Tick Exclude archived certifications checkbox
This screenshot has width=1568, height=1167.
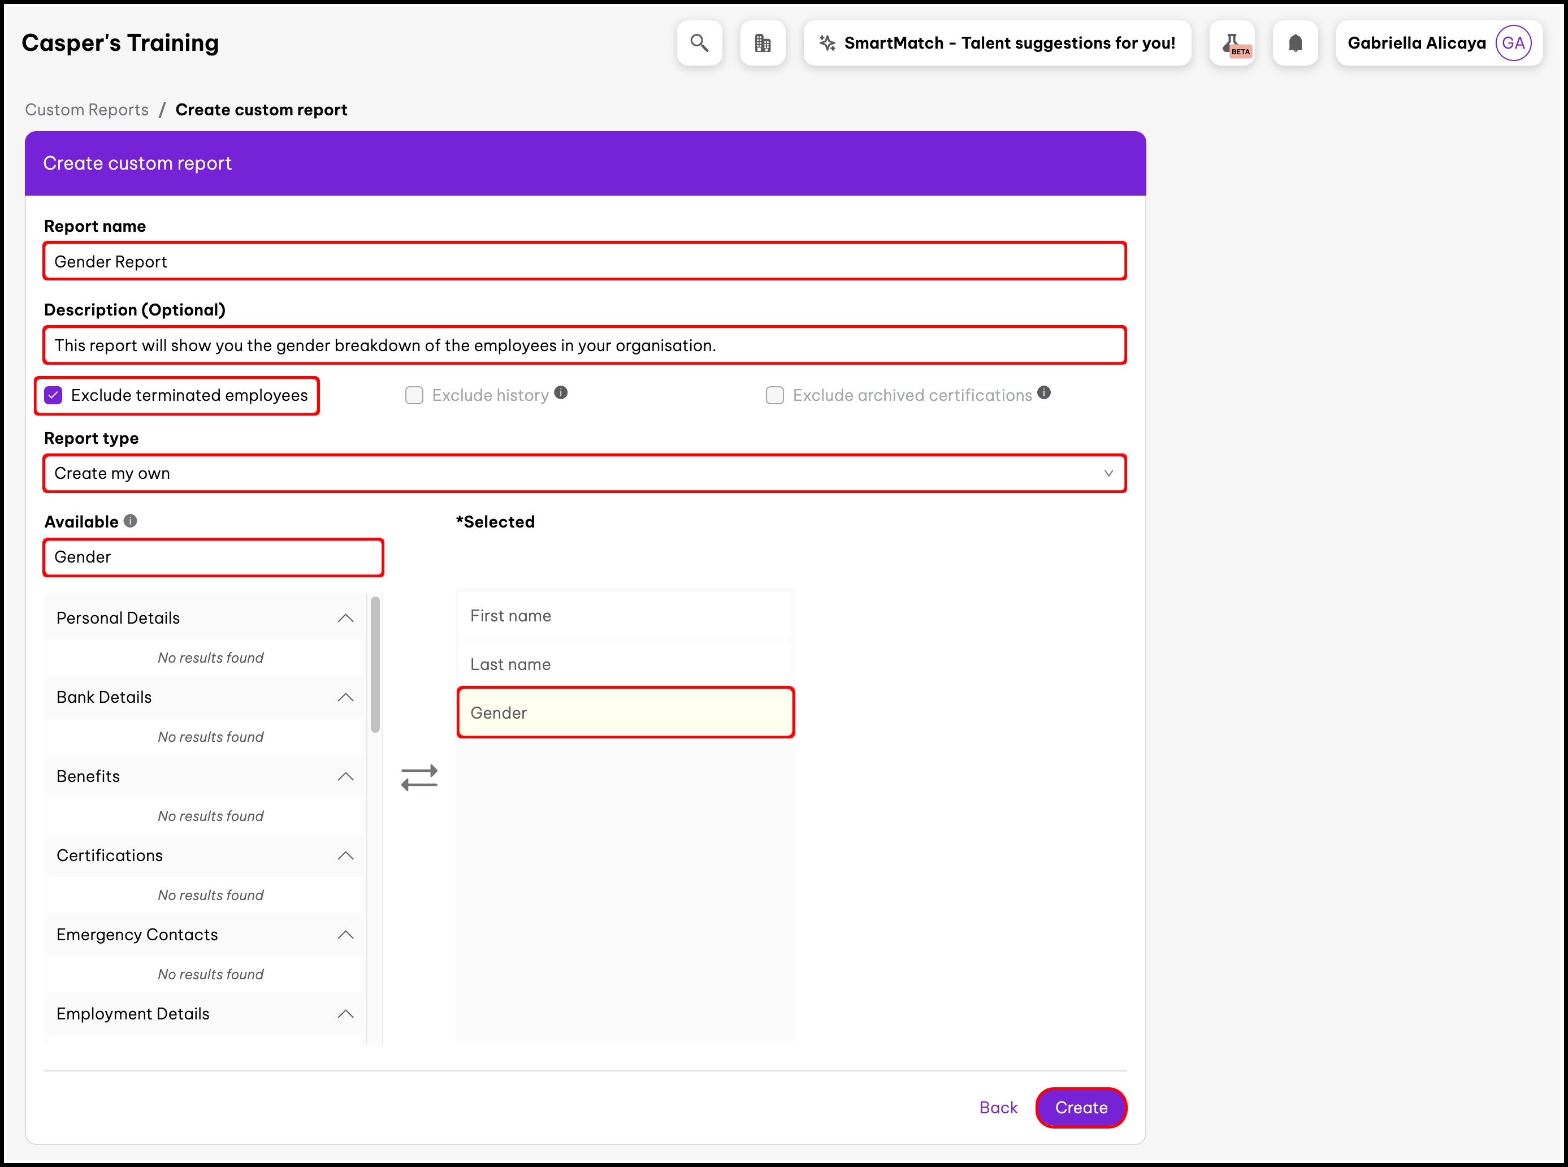point(775,395)
